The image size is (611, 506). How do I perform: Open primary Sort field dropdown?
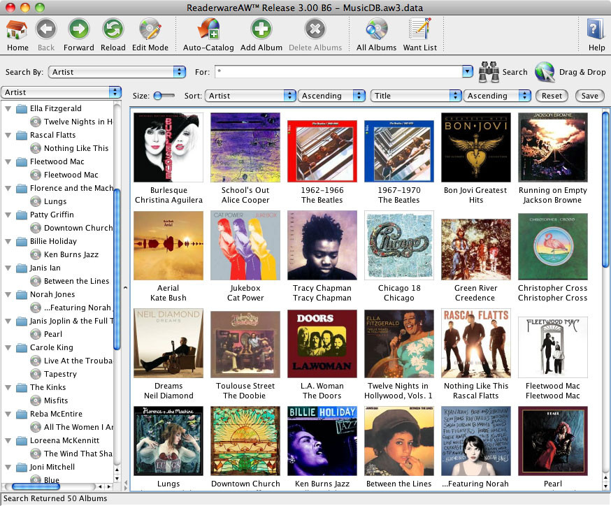pos(250,96)
